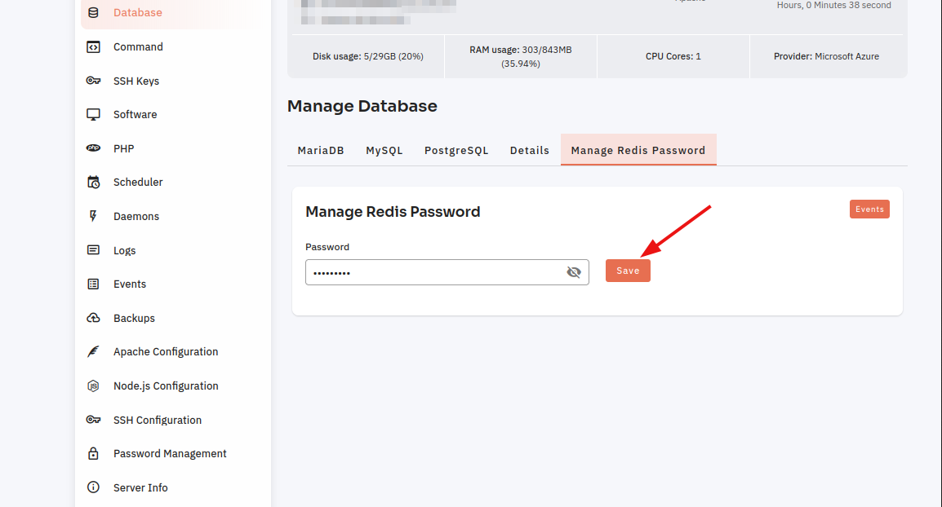Open Password Management

coord(170,454)
